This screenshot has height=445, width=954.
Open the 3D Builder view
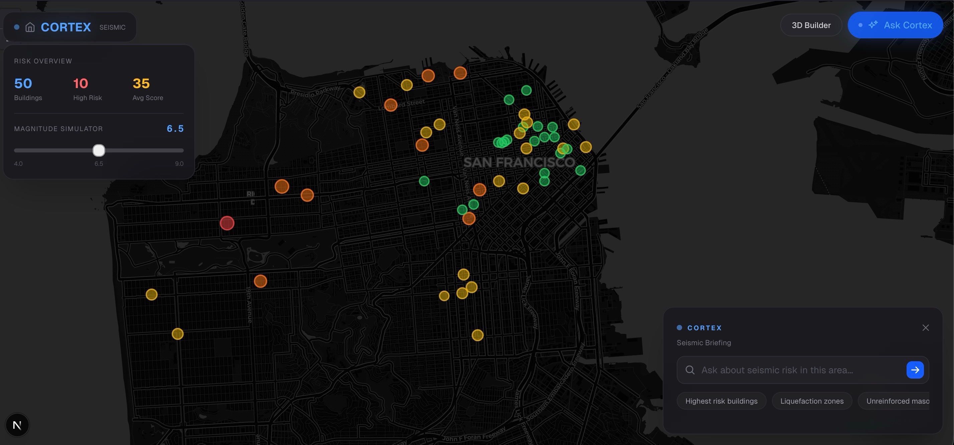[811, 25]
